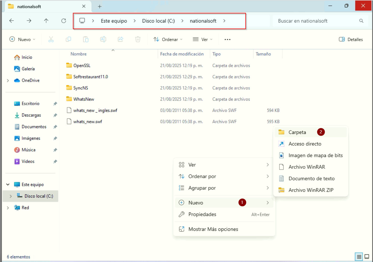Image resolution: width=373 pixels, height=262 pixels.
Task: Open the Ver submenu in context menu
Action: click(224, 165)
